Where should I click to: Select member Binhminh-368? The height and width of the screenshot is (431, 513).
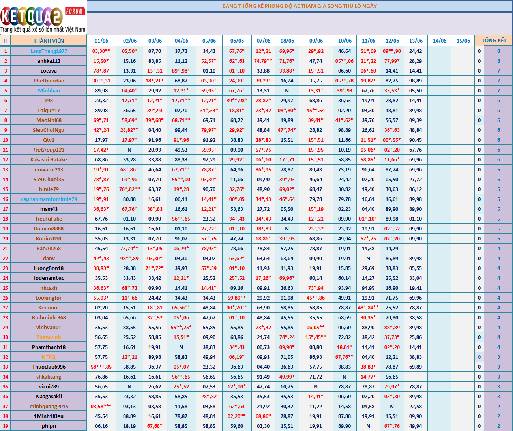(x=49, y=317)
